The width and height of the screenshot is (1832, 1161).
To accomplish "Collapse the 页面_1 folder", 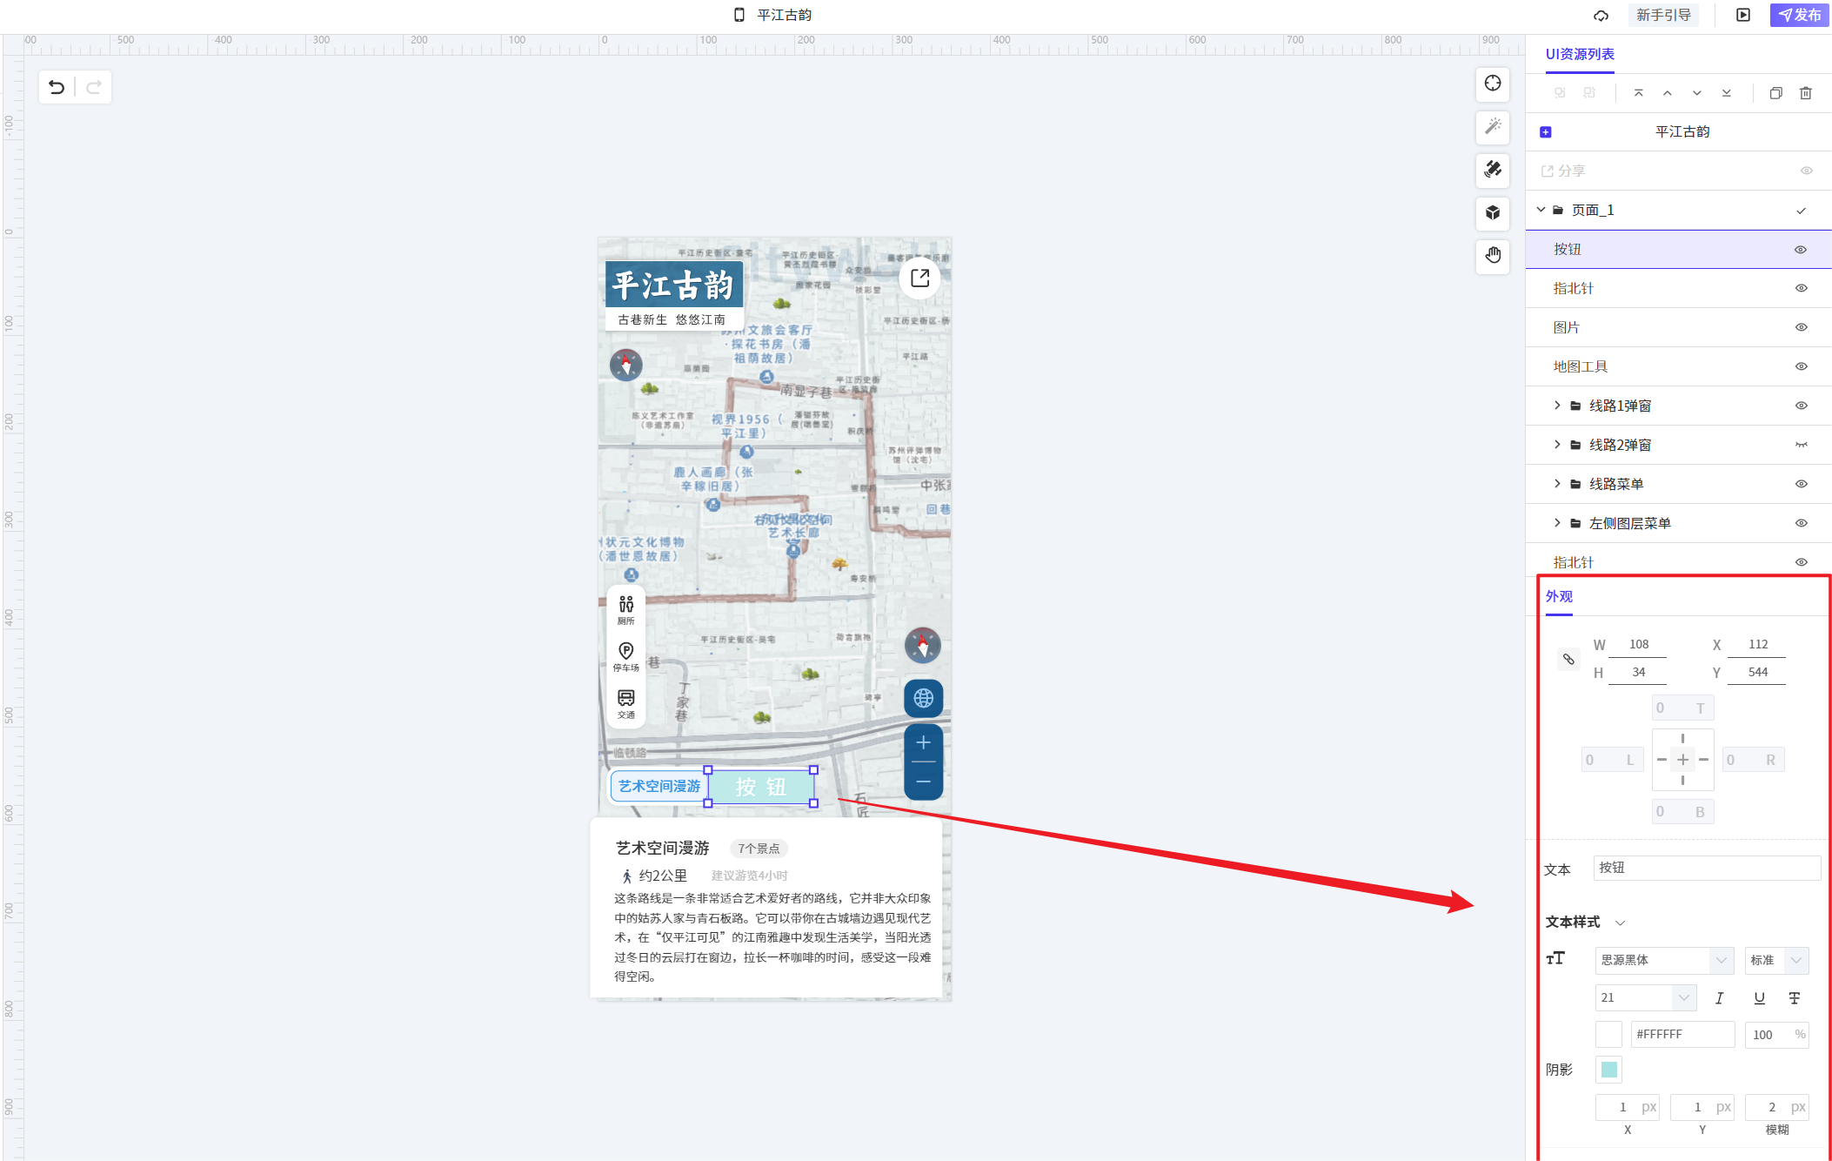I will click(1541, 210).
